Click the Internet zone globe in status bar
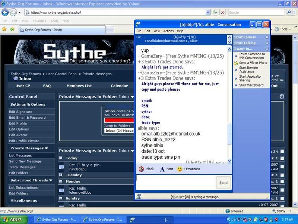The image size is (298, 224). click(x=228, y=211)
